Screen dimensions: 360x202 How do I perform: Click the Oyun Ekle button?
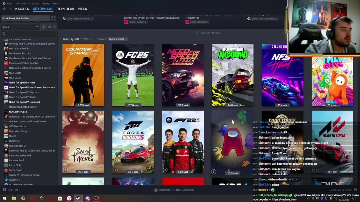[x=11, y=190]
